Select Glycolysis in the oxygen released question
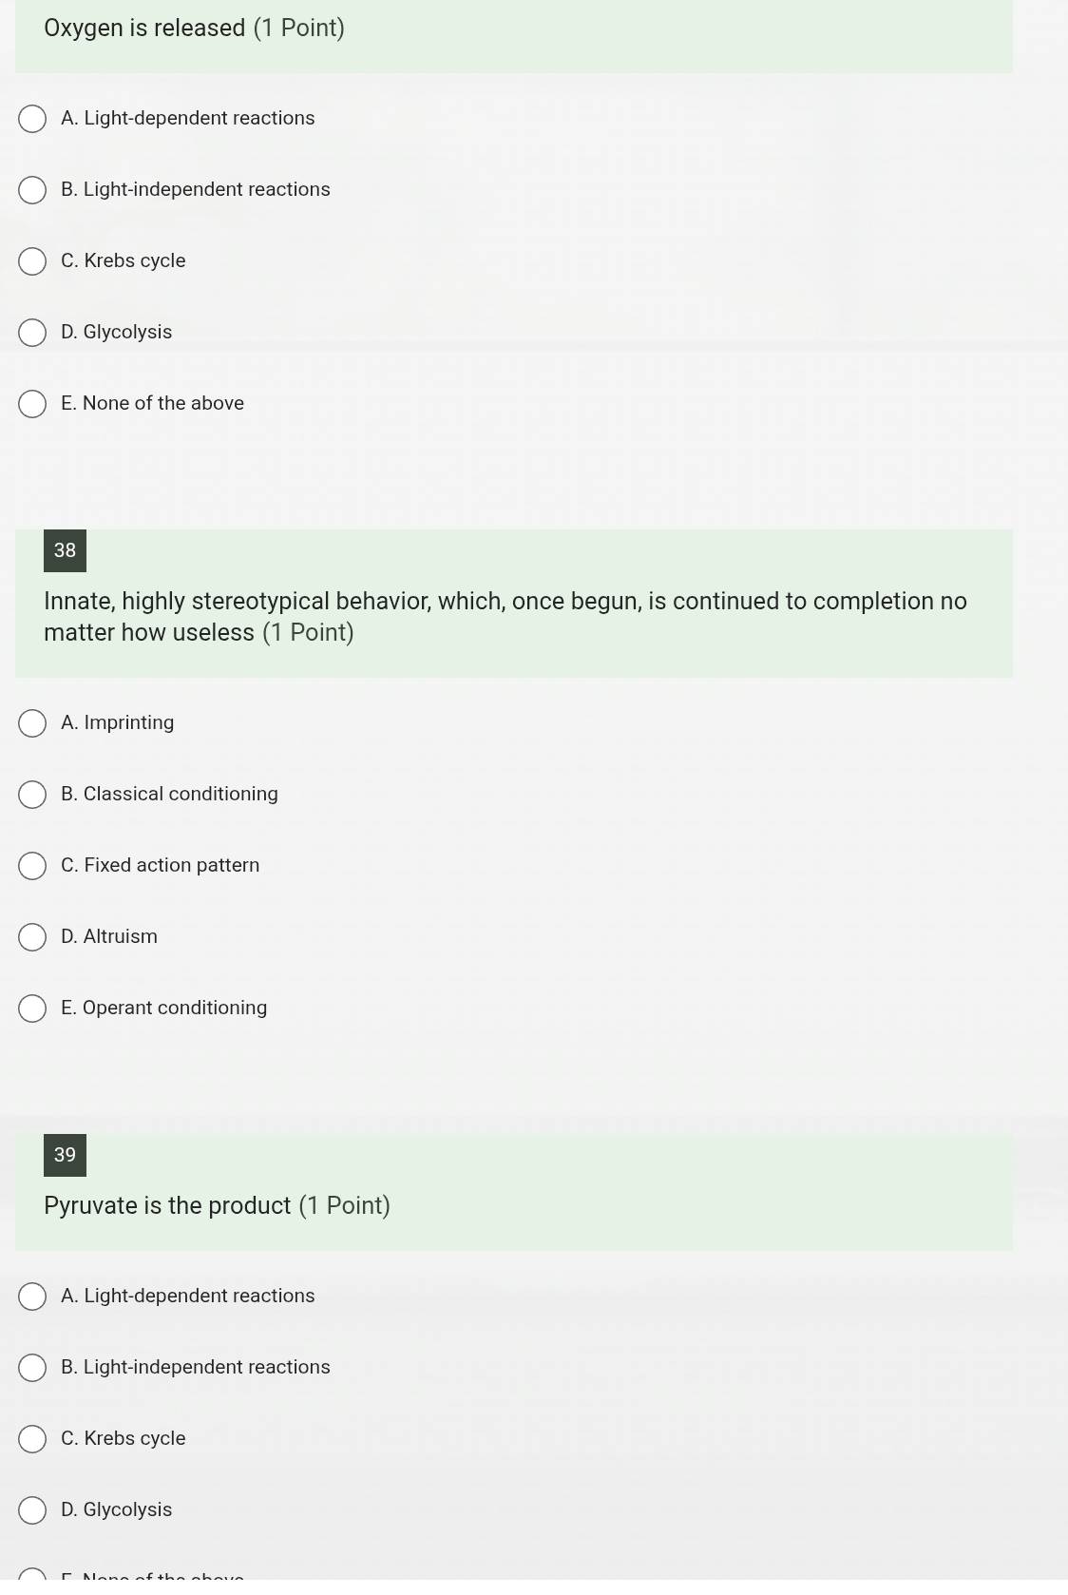 [32, 333]
